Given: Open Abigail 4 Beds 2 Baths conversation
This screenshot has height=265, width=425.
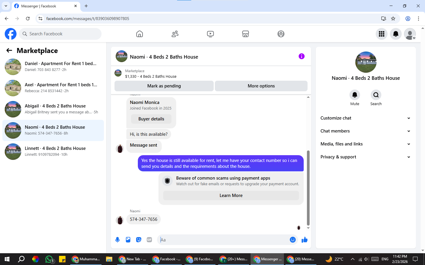Looking at the screenshot, I should (53, 109).
